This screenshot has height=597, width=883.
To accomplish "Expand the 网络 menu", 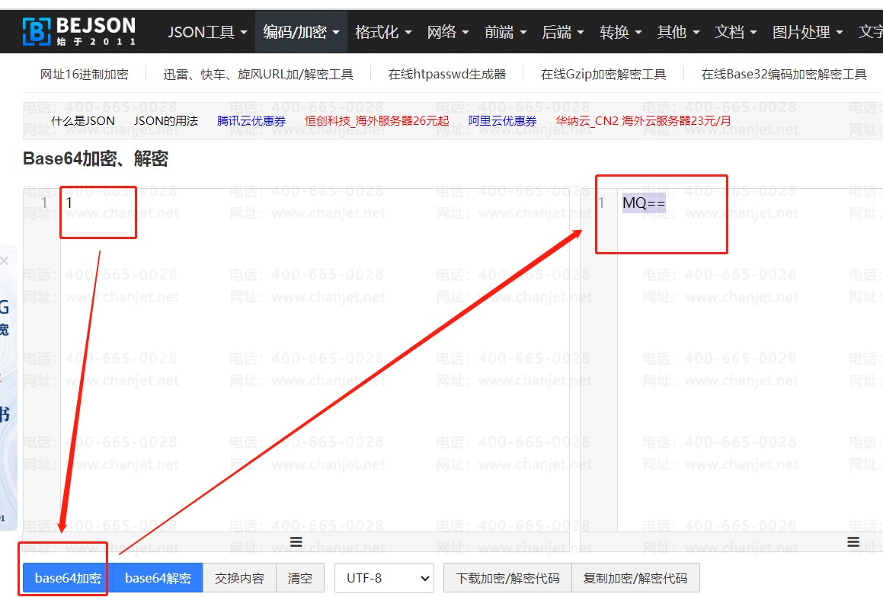I will 448,32.
